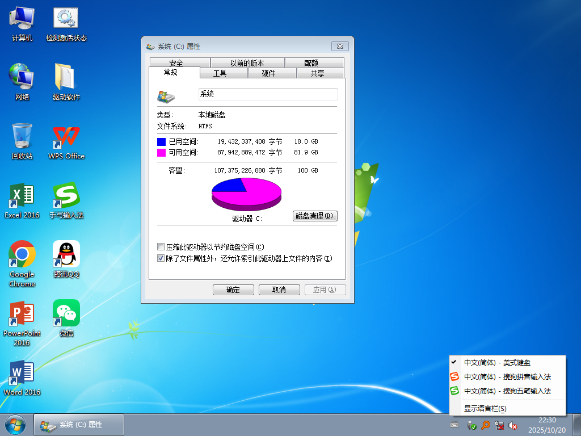This screenshot has height=436, width=581.
Task: Enable 压缩此驱动器以节约磁盘空间 checkbox
Action: (161, 247)
